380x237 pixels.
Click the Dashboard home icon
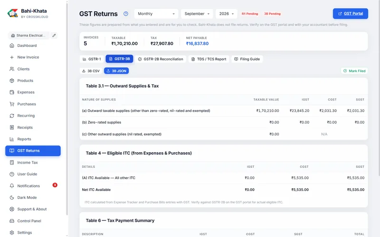11,46
